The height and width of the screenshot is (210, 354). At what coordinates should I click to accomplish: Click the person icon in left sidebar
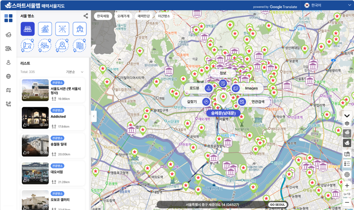click(x=8, y=63)
